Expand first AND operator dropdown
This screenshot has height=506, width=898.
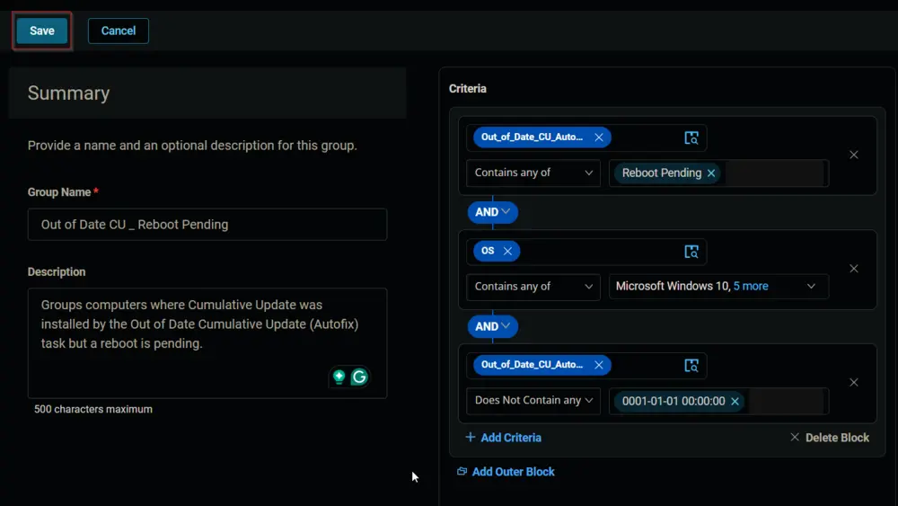tap(492, 212)
